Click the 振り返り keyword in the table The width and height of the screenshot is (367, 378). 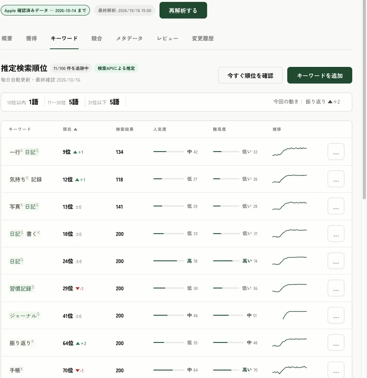(22, 342)
